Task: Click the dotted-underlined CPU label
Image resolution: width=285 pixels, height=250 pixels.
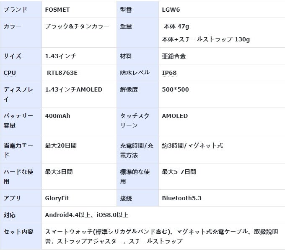Action: pos(10,73)
